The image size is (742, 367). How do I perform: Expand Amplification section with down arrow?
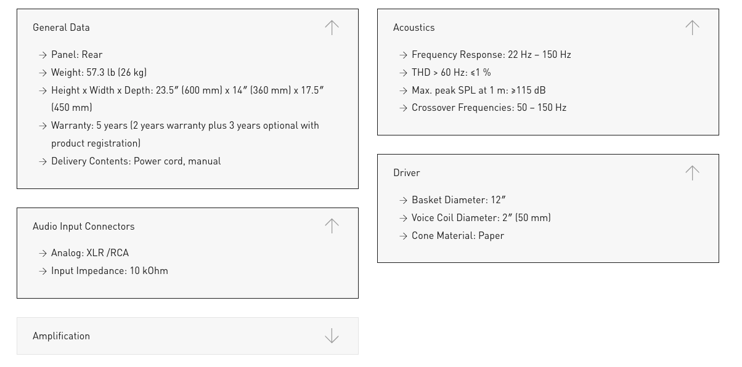pyautogui.click(x=332, y=336)
